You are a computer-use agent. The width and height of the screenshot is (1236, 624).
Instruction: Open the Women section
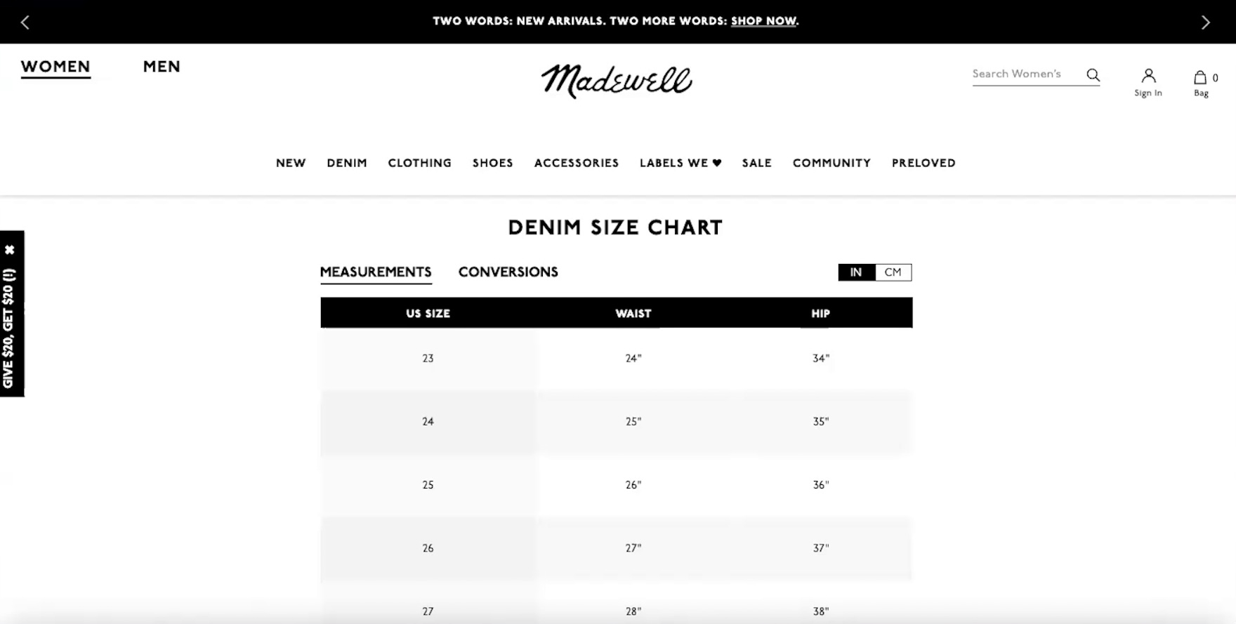tap(55, 67)
